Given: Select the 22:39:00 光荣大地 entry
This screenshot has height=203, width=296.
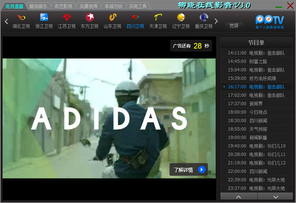Looking at the screenshot, I should point(257,180).
